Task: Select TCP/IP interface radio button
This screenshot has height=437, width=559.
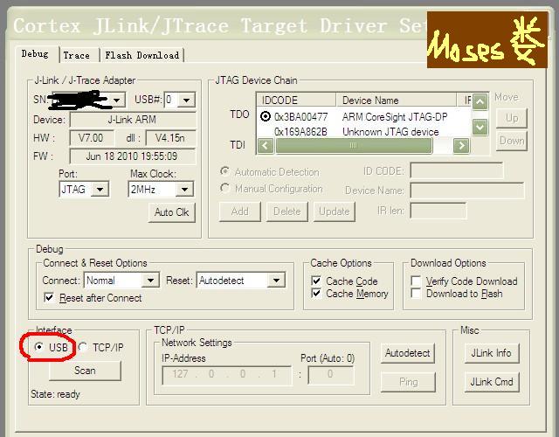Action: 83,347
